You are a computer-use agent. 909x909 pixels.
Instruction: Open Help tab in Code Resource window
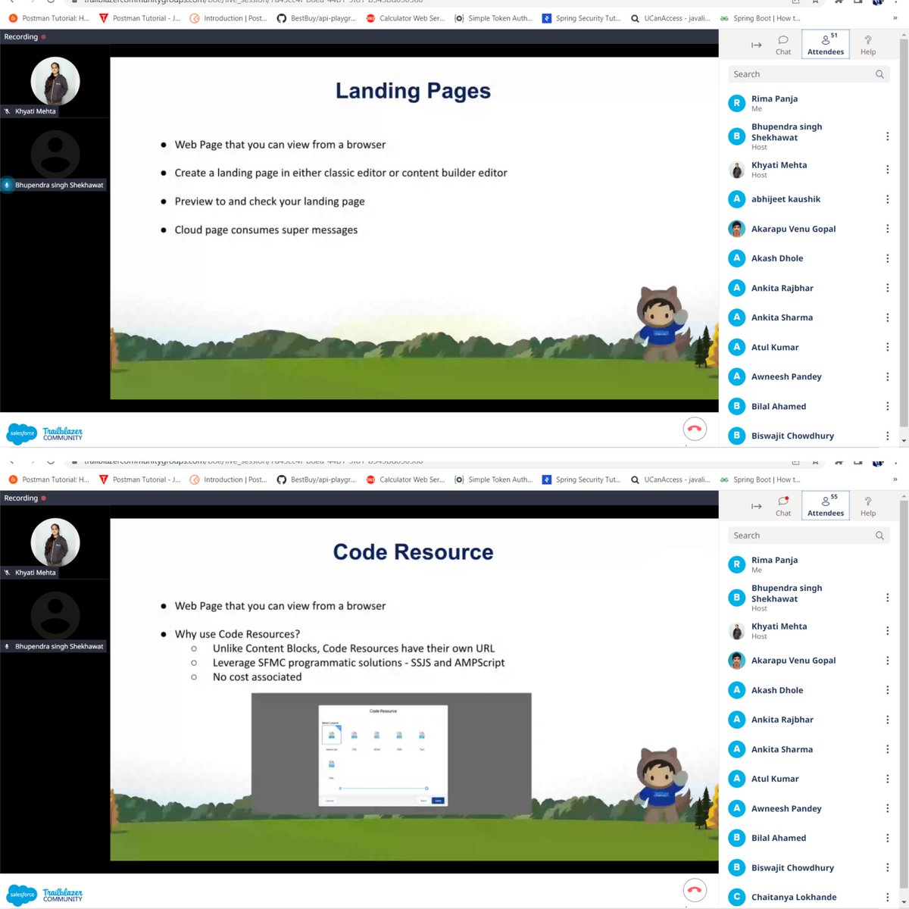coord(868,506)
